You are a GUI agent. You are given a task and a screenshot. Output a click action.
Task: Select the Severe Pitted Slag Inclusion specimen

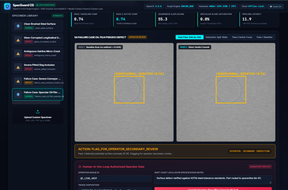click(38, 67)
